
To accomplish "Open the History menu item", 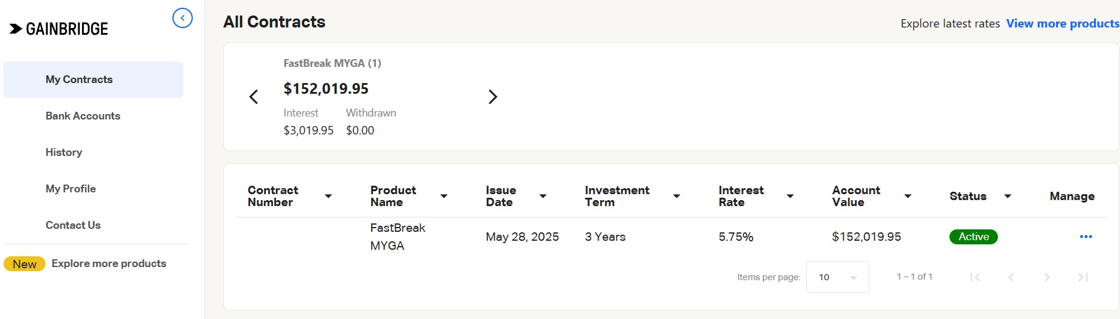I will pos(63,152).
